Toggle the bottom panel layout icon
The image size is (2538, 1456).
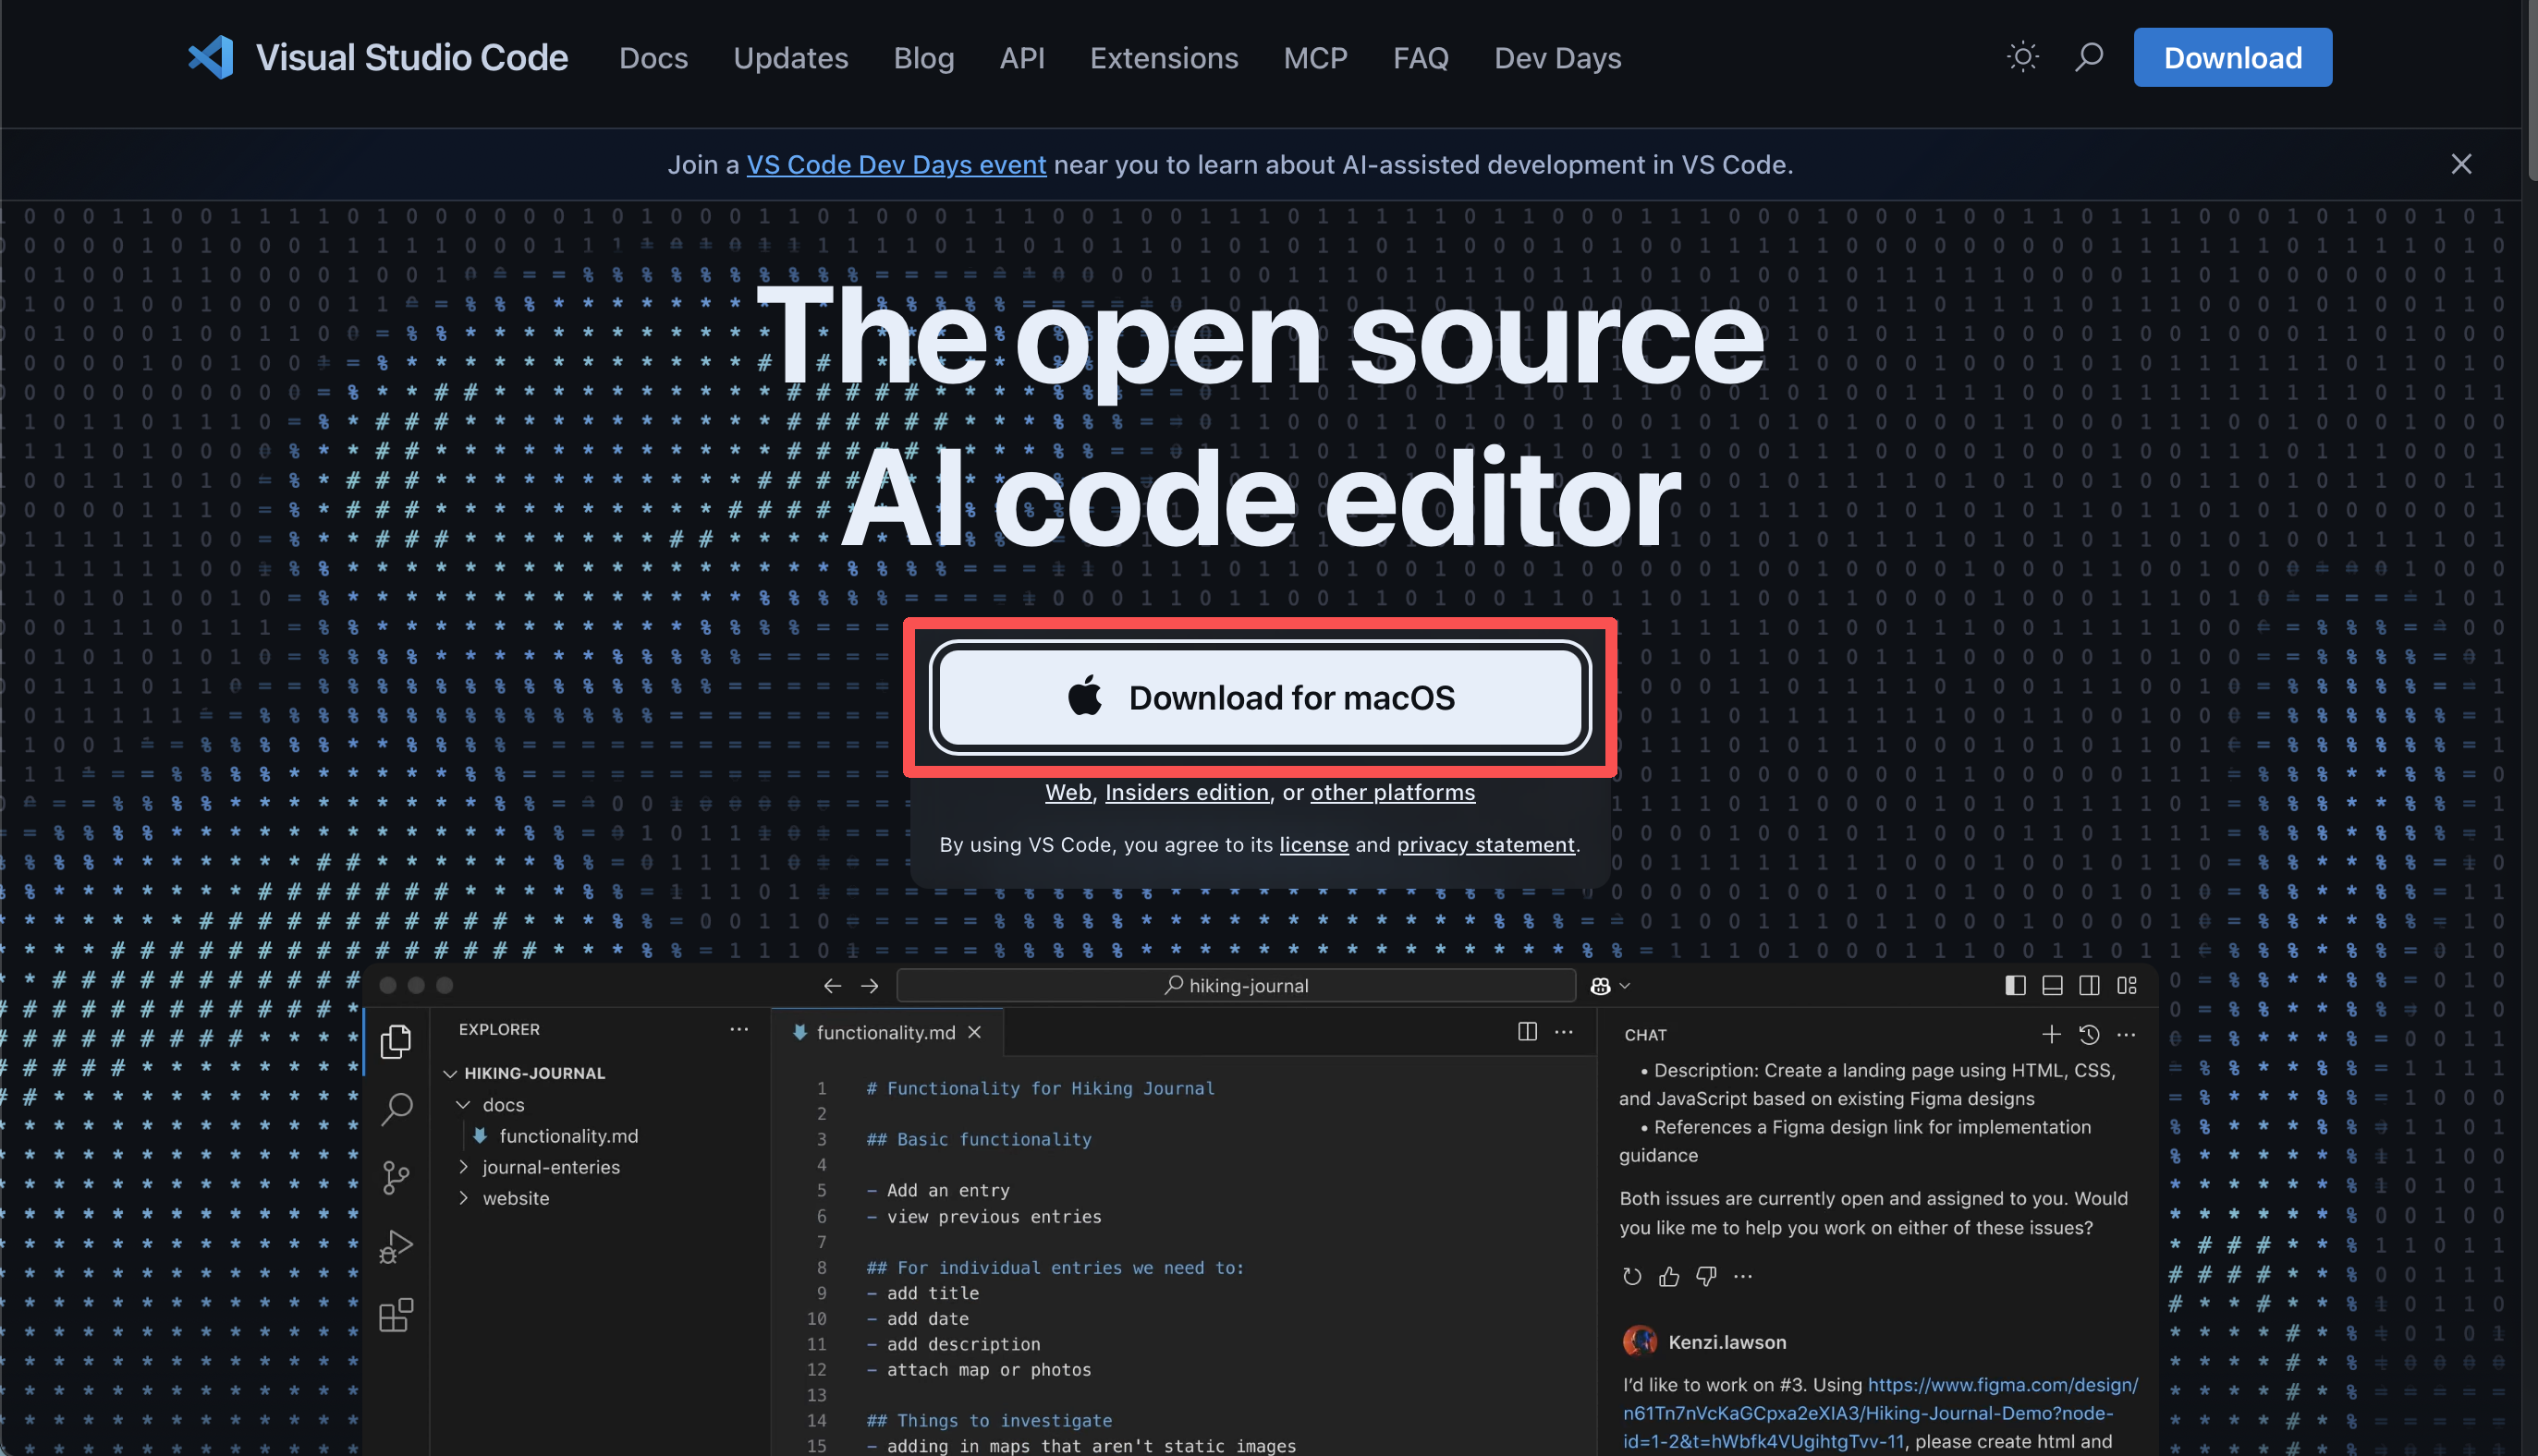pyautogui.click(x=2052, y=985)
